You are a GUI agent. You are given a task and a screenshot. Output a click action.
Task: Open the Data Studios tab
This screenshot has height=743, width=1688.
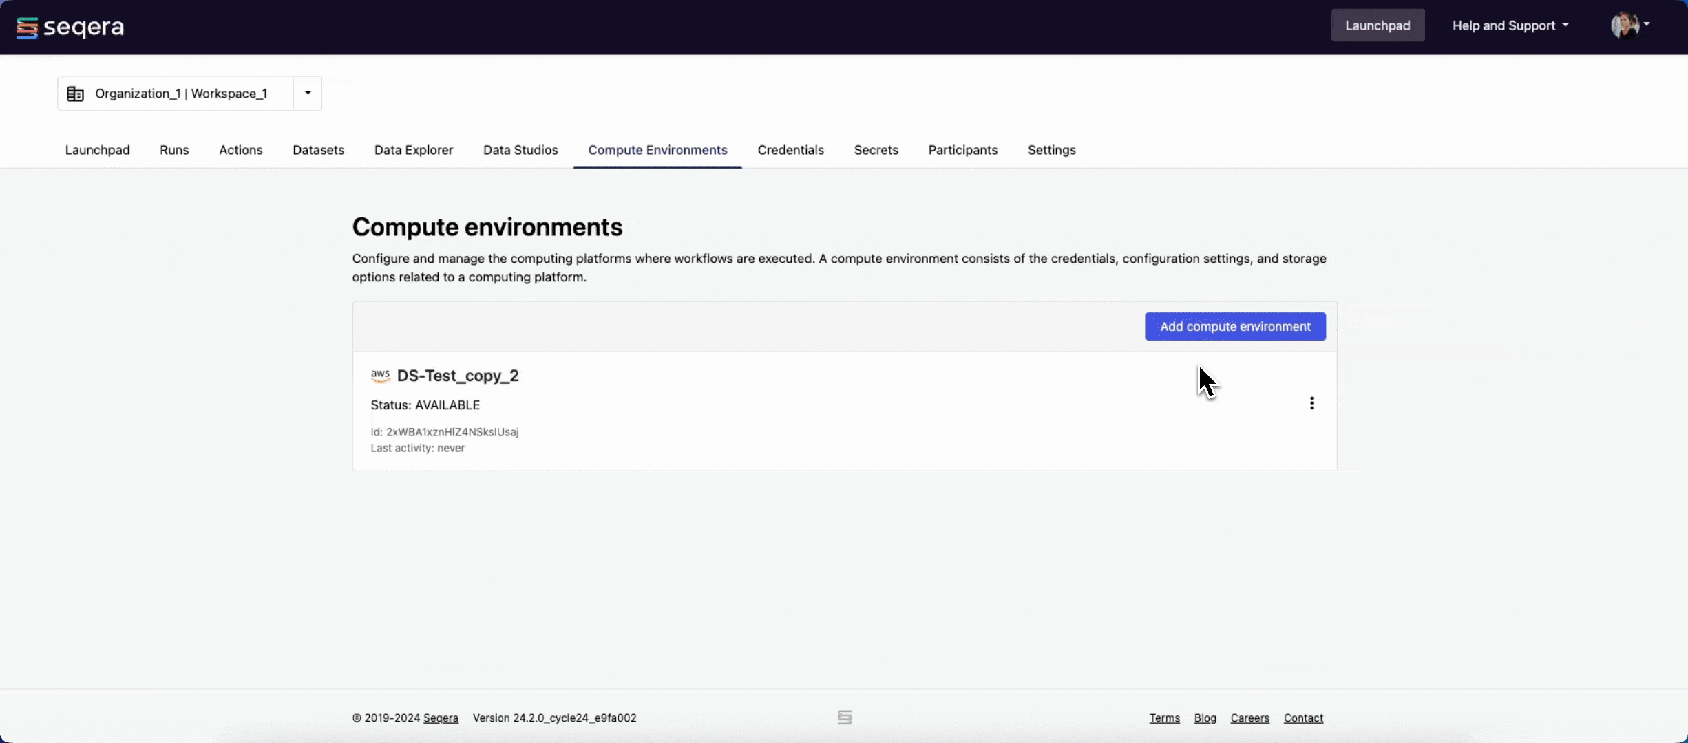[x=520, y=150]
